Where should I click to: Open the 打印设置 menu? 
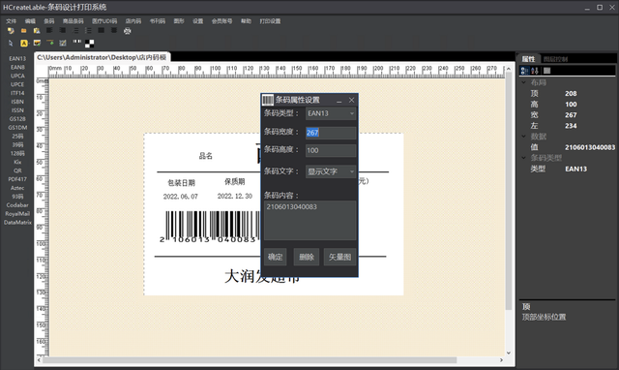[x=270, y=21]
